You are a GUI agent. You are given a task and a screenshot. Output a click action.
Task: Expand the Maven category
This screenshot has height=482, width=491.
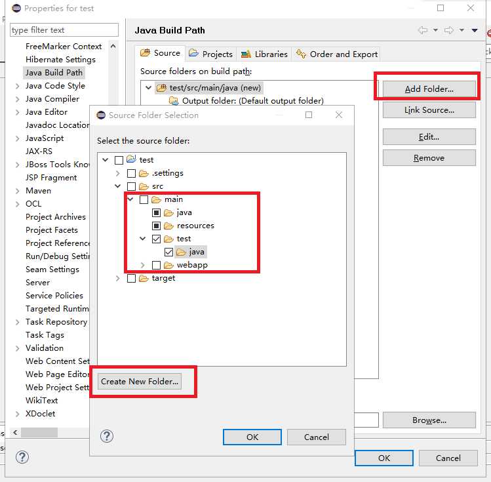click(x=18, y=191)
